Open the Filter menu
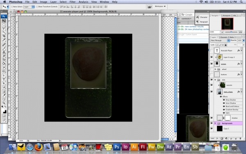This screenshot has width=246, height=154. 73,2
